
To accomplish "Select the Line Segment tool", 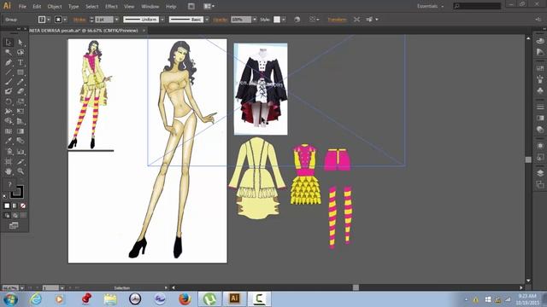I will point(9,72).
